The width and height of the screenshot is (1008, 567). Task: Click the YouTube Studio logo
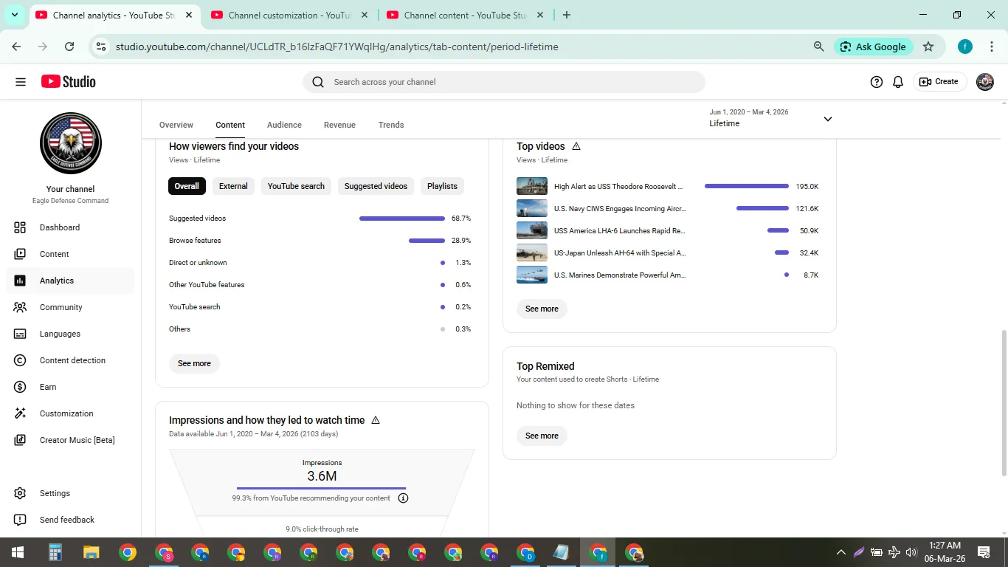pyautogui.click(x=69, y=82)
